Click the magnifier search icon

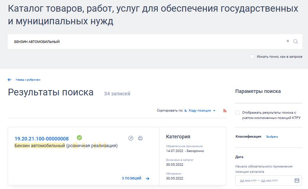(295, 41)
